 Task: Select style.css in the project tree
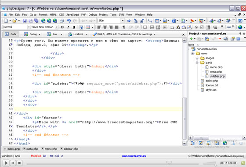(211, 90)
